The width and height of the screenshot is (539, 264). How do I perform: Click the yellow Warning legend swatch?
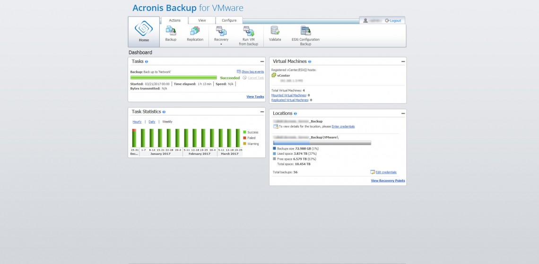[x=244, y=143]
